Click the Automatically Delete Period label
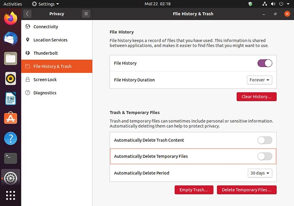This screenshot has width=294, height=206. (142, 173)
